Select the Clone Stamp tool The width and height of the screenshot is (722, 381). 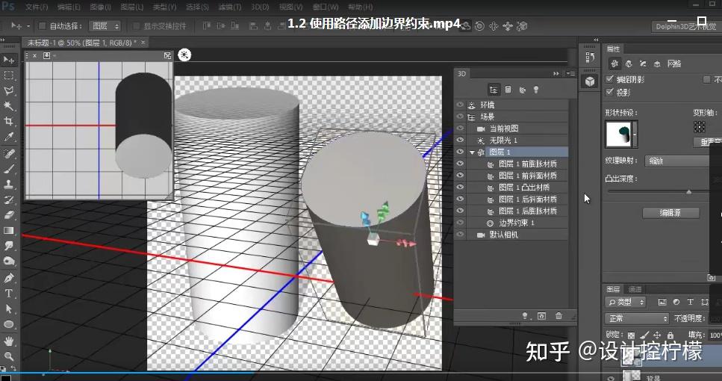tap(9, 185)
